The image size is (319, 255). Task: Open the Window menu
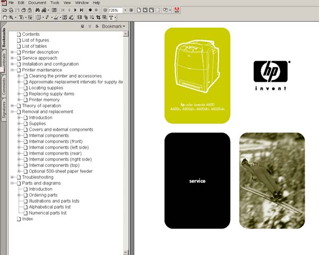(82, 3)
